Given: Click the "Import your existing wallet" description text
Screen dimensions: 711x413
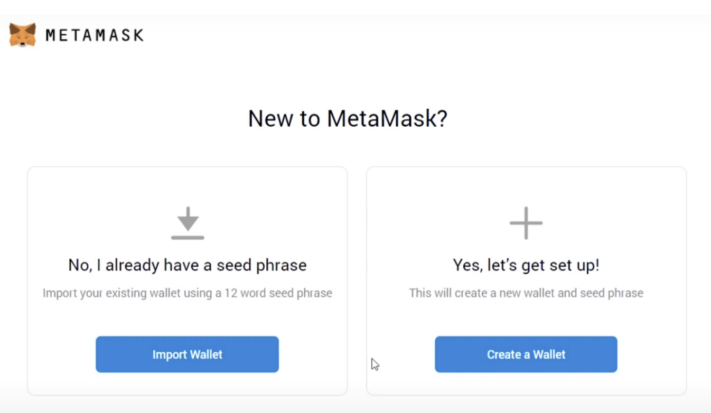Looking at the screenshot, I should pyautogui.click(x=188, y=293).
